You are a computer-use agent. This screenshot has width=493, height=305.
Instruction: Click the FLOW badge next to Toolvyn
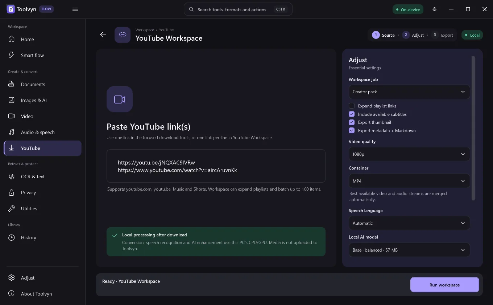[x=46, y=9]
